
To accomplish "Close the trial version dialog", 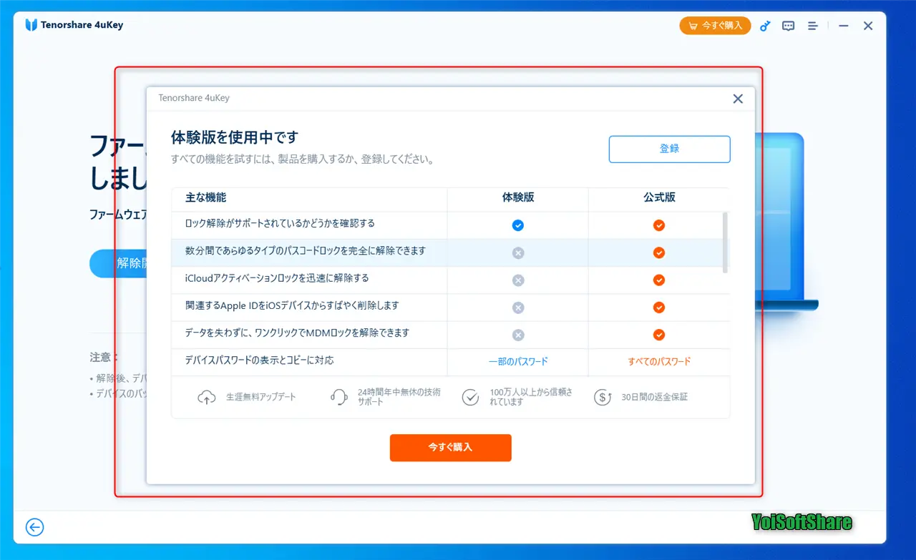I will click(x=738, y=99).
